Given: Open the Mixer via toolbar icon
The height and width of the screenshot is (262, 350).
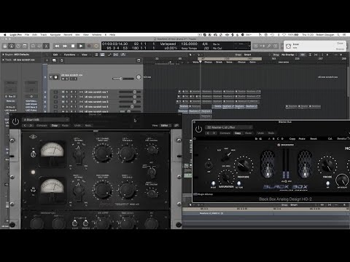Looking at the screenshot, I should [39, 46].
